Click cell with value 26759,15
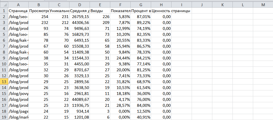 (x=80, y=17)
